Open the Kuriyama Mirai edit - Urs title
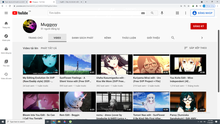Screen dimensions: 220x124 (147, 80)
